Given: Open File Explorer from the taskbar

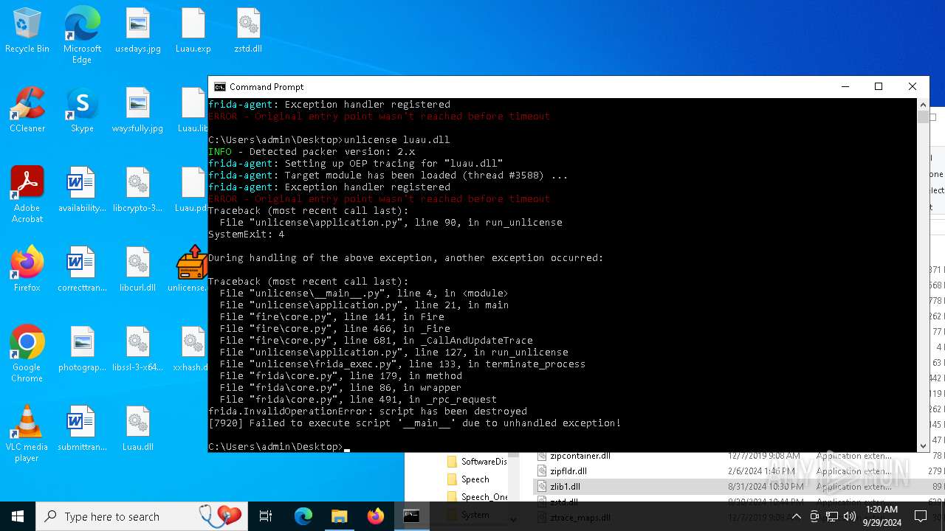Looking at the screenshot, I should tap(340, 516).
